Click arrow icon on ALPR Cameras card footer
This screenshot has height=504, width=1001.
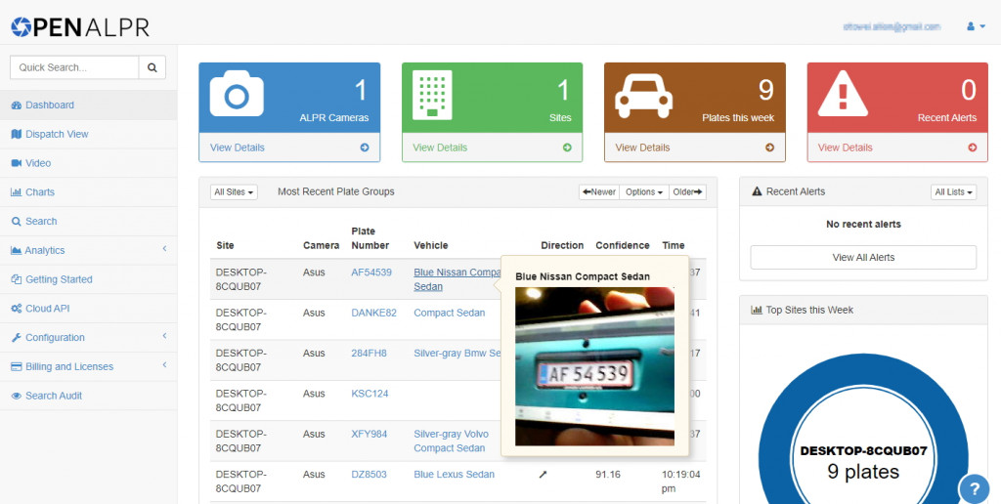[365, 147]
